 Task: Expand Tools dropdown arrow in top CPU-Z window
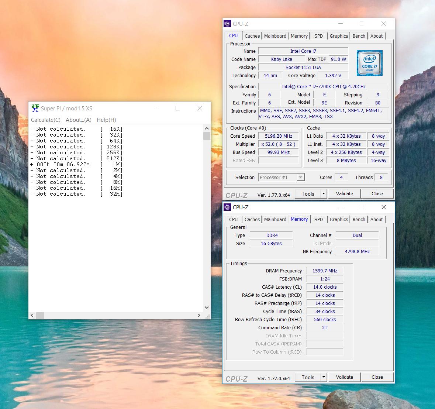[324, 194]
